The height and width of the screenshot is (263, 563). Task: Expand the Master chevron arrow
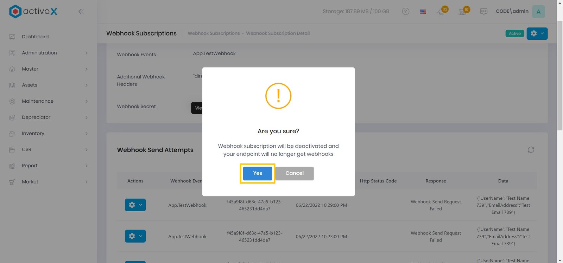87,69
